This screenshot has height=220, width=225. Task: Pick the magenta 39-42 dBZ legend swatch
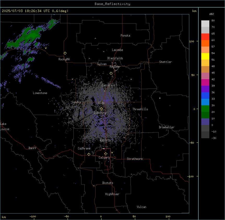pos(205,82)
